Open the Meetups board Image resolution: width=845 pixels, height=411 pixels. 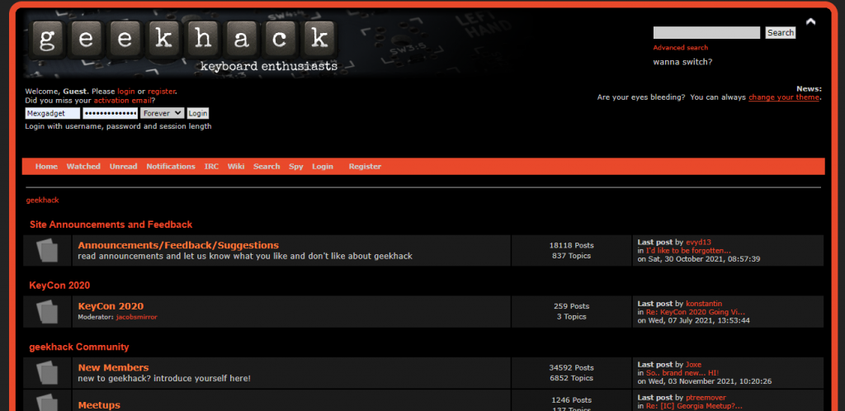pos(99,405)
